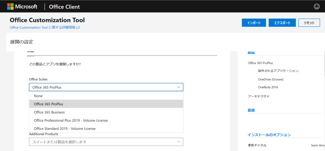Click OneNote 2016 in excluded applications
This screenshot has width=325, height=151.
click(x=268, y=87)
